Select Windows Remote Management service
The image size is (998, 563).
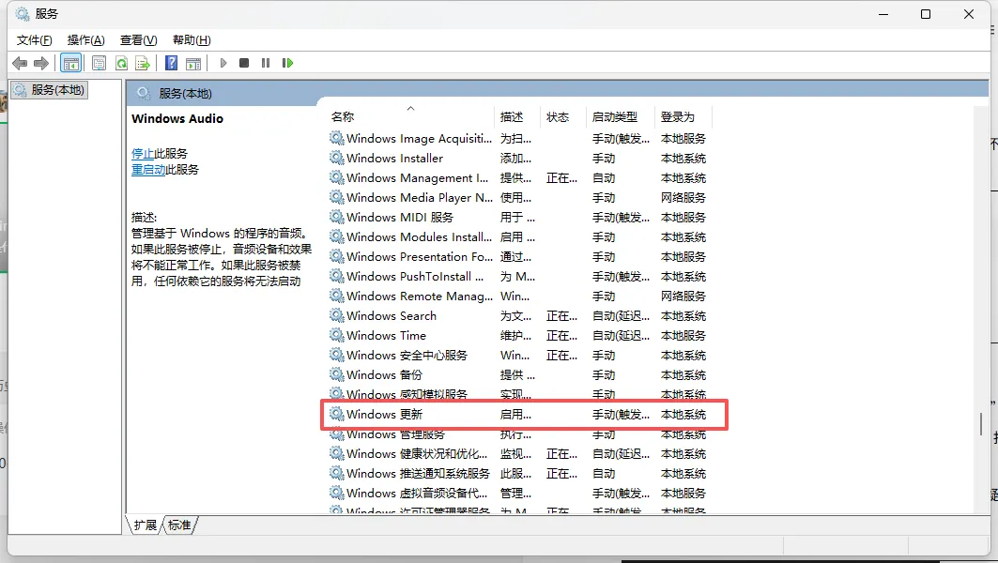(518, 297)
